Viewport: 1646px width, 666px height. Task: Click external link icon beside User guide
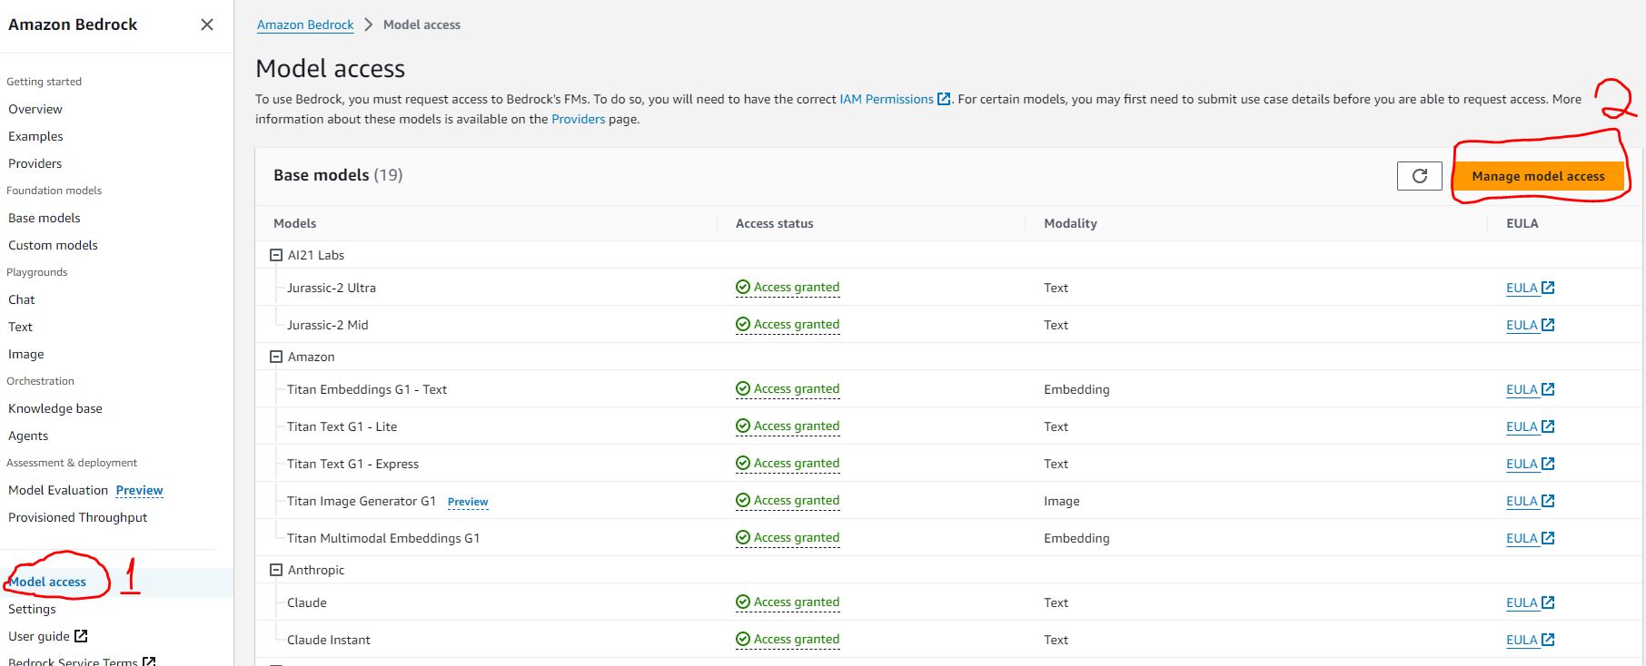point(81,636)
